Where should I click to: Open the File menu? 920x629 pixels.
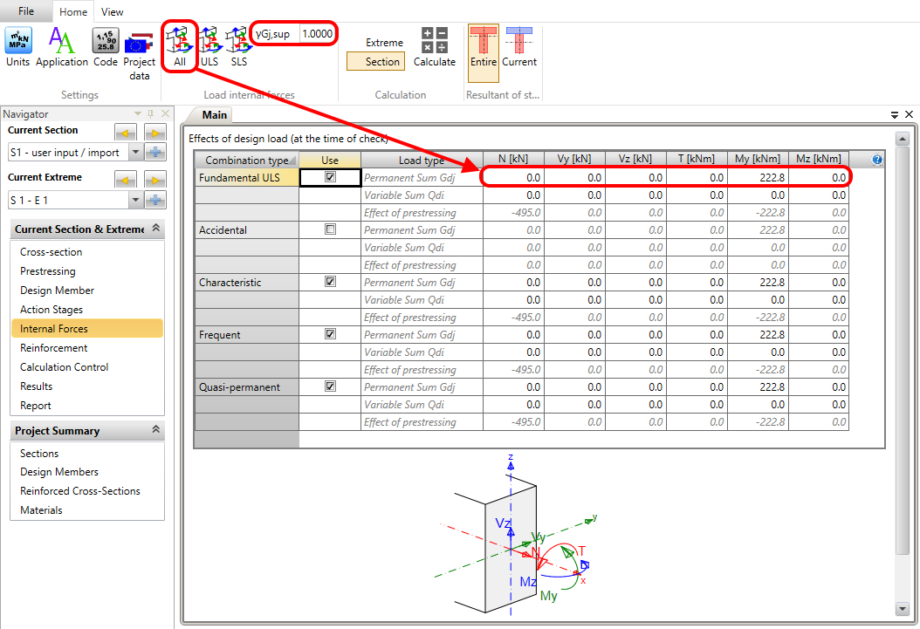(x=26, y=11)
